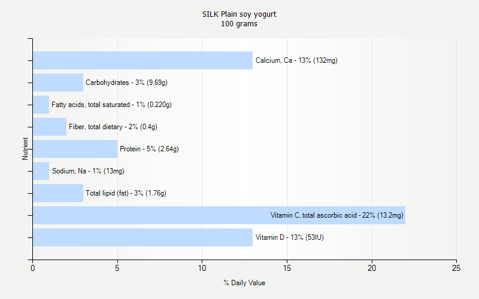Select 'Total lipid (fat) - 3% (1.76g)' label

click(x=126, y=193)
